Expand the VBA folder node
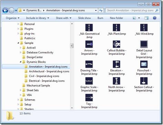 [x=21, y=95]
